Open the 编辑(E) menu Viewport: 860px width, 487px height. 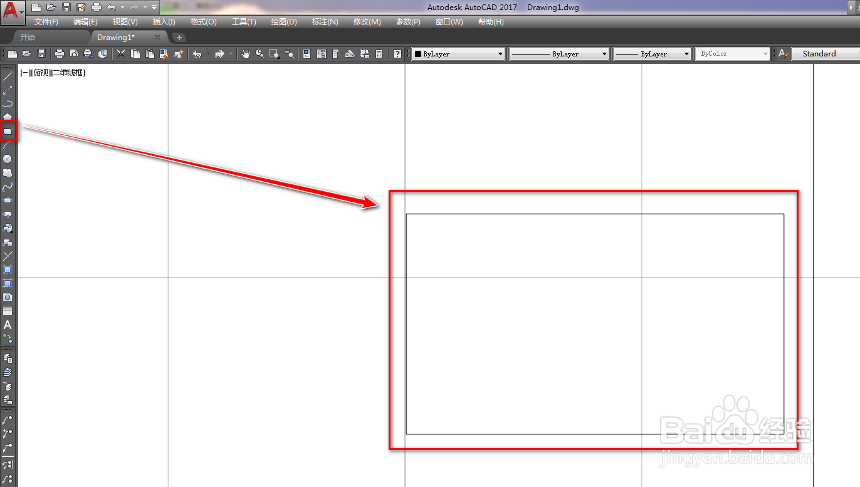click(x=85, y=22)
